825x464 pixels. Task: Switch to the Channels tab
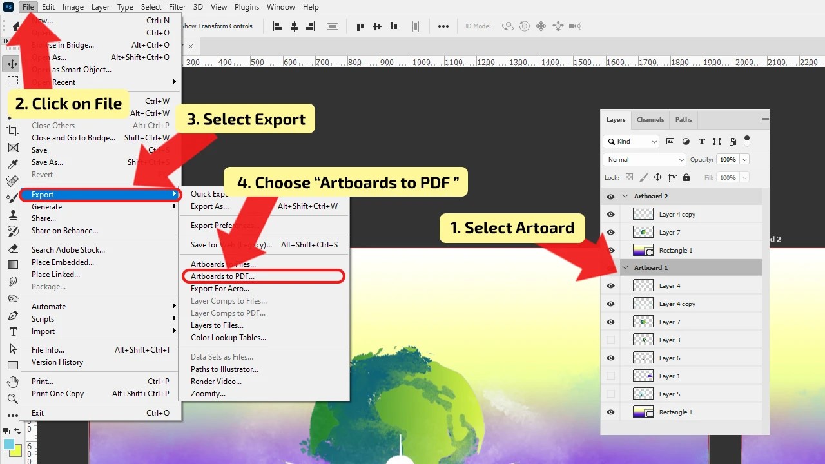point(650,120)
